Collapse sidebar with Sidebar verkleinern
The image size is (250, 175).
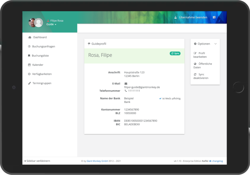coord(37,161)
